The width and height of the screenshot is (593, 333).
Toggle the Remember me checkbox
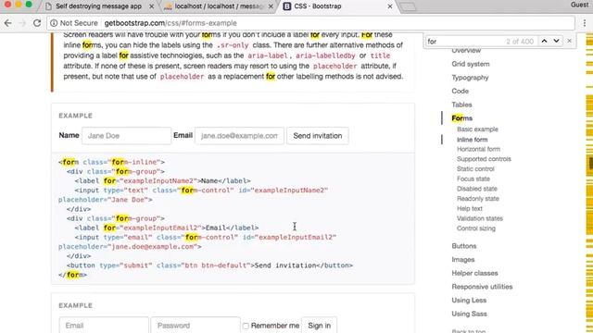click(246, 326)
